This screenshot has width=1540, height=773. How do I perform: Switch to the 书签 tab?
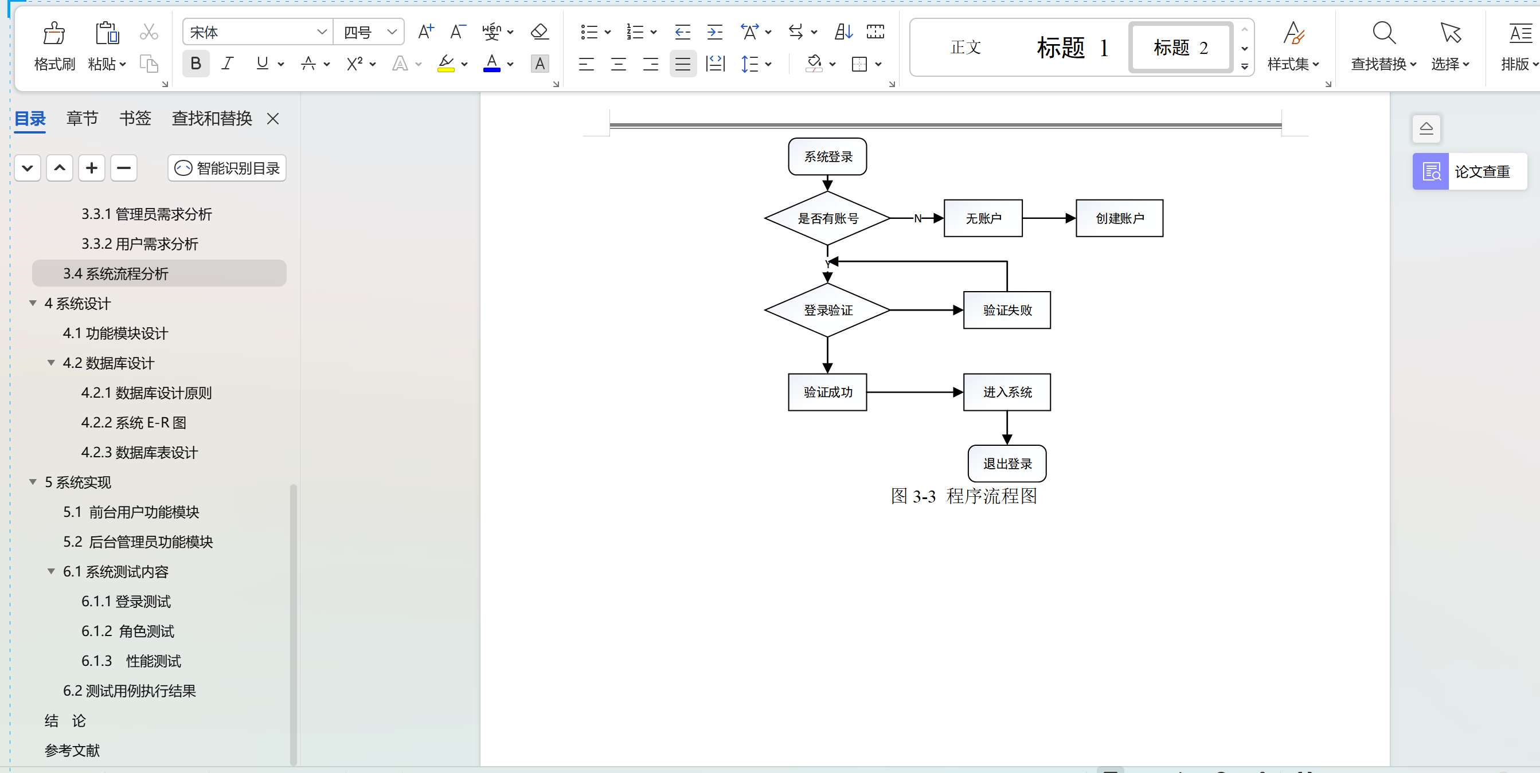tap(135, 118)
